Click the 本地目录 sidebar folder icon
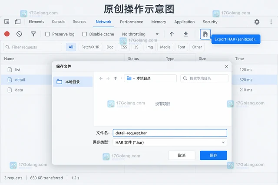 pyautogui.click(x=59, y=82)
